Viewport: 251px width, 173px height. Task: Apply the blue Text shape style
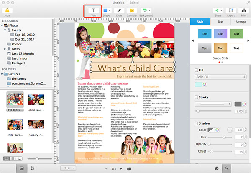coord(205,34)
